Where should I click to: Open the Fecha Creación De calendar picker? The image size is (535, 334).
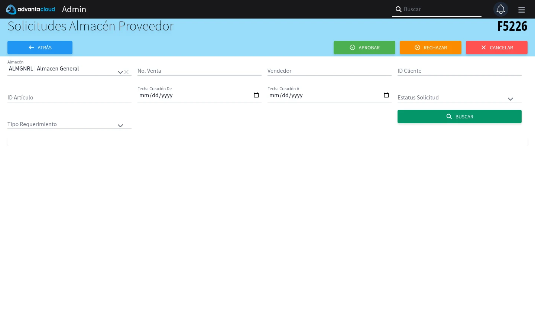[x=256, y=95]
